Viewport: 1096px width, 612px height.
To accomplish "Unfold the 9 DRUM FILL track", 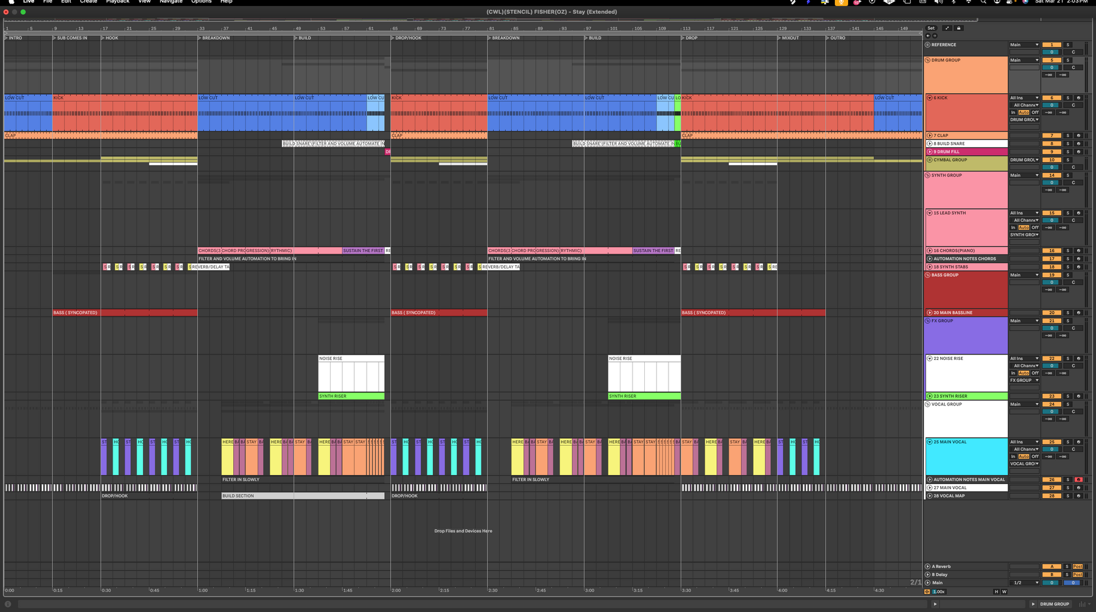I will pos(930,152).
